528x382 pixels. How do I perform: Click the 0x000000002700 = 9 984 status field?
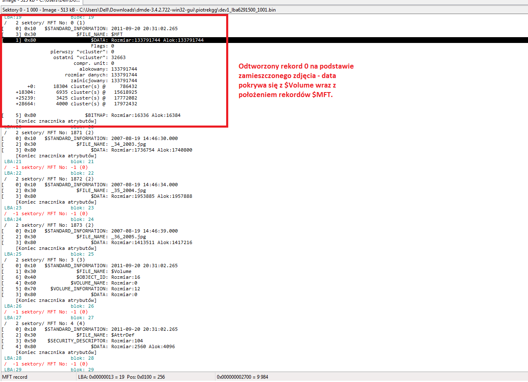[371, 377]
